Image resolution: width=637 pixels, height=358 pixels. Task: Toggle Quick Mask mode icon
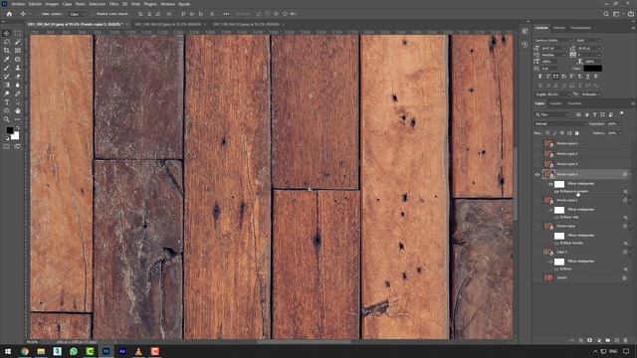click(x=7, y=146)
